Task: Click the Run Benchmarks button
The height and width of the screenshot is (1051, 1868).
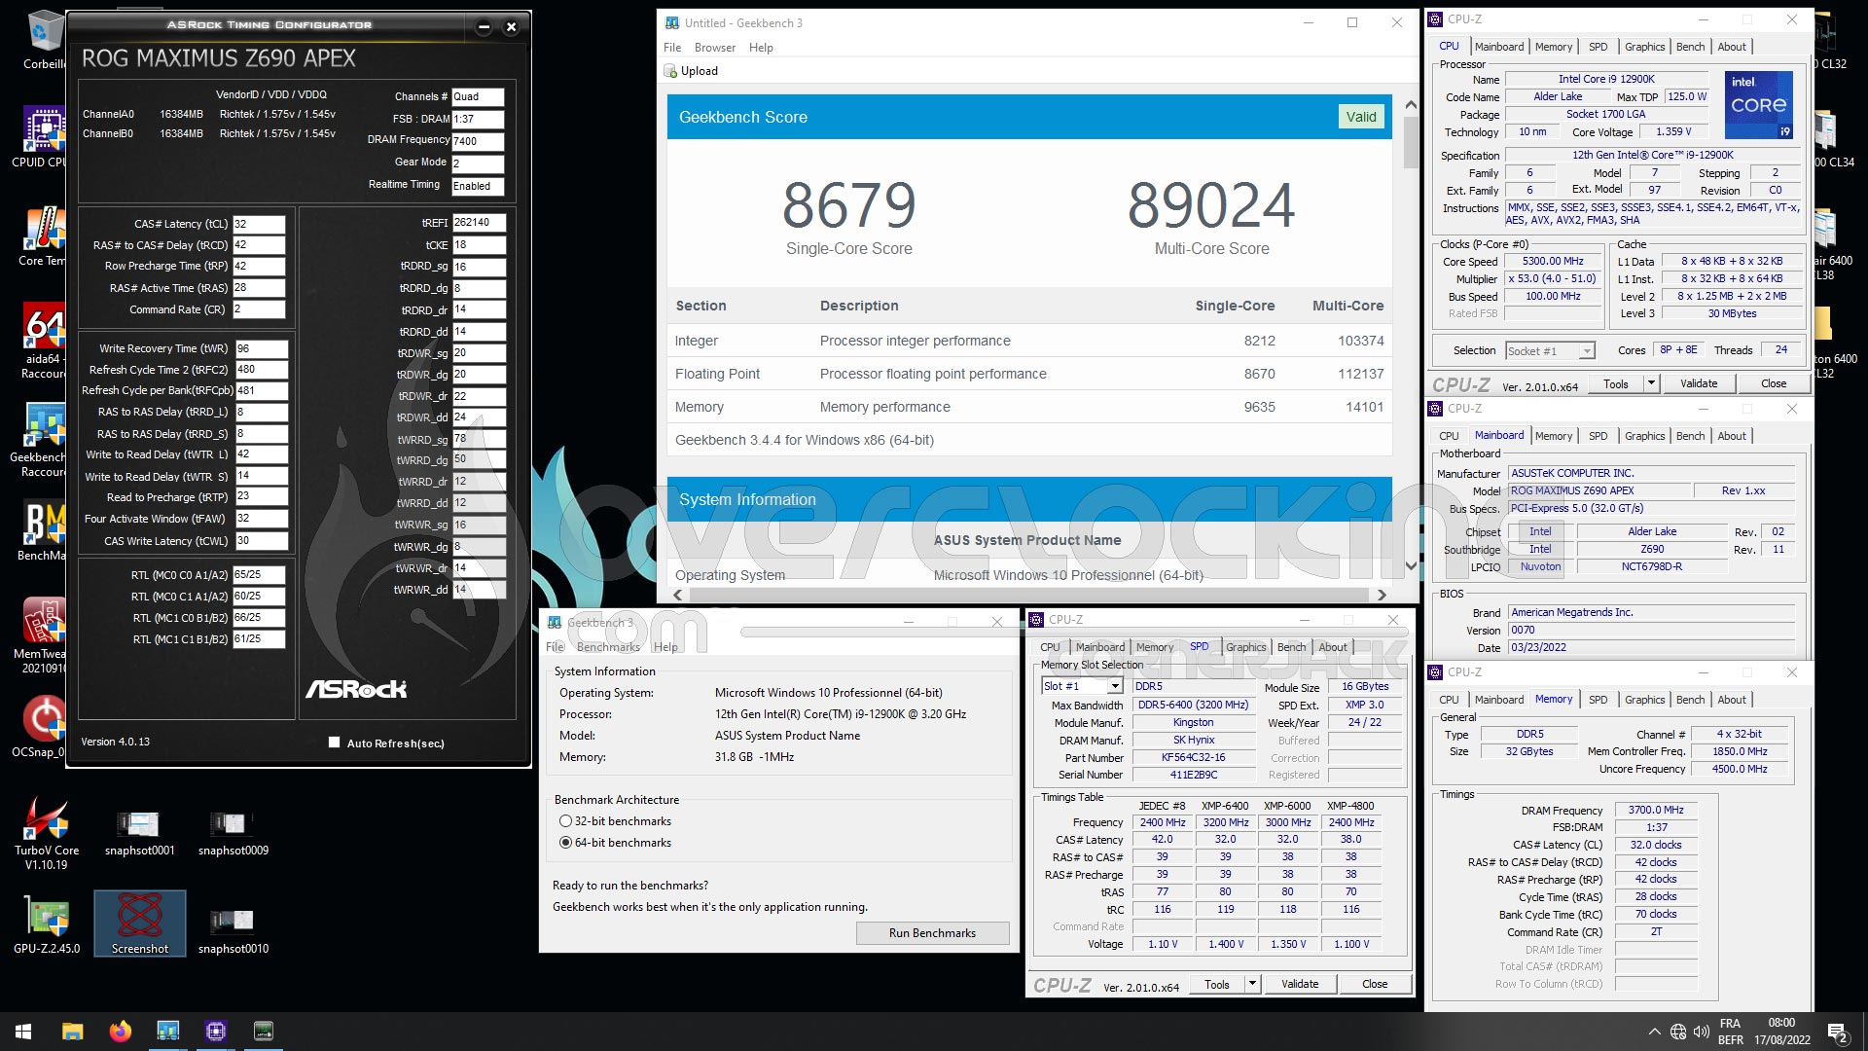Action: (932, 933)
